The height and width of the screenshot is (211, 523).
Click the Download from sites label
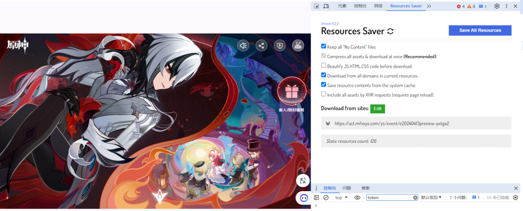(x=345, y=109)
